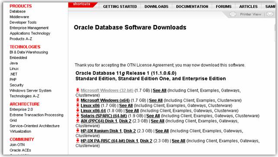Open Enterprise Management sidebar link
The image size is (278, 157).
coord(29,28)
